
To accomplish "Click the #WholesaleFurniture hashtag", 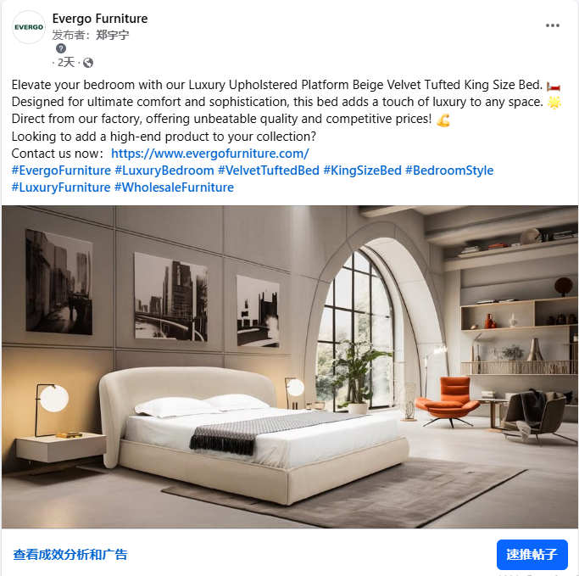I will coord(174,187).
